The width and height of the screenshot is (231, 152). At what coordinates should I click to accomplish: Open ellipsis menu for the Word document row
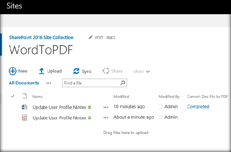pyautogui.click(x=106, y=107)
